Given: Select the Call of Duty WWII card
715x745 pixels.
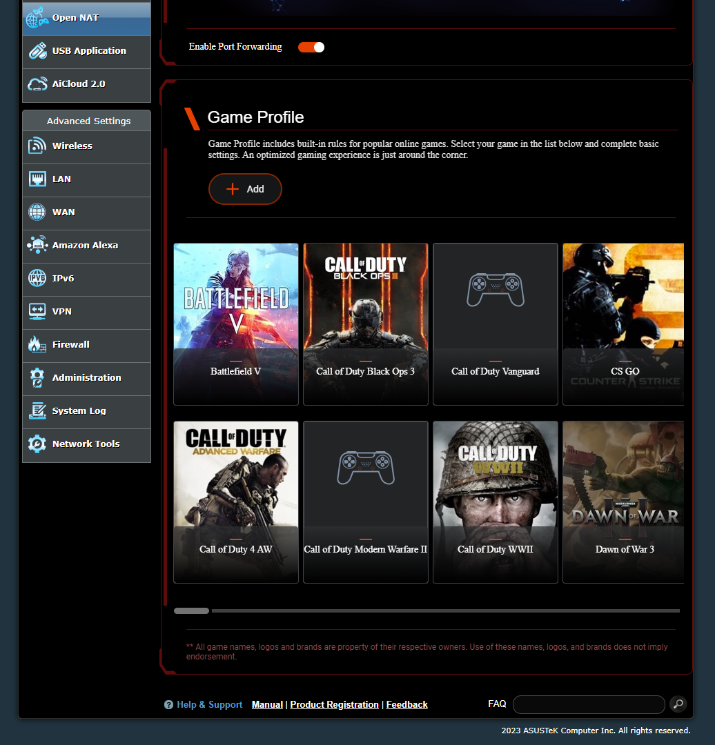Looking at the screenshot, I should click(496, 502).
